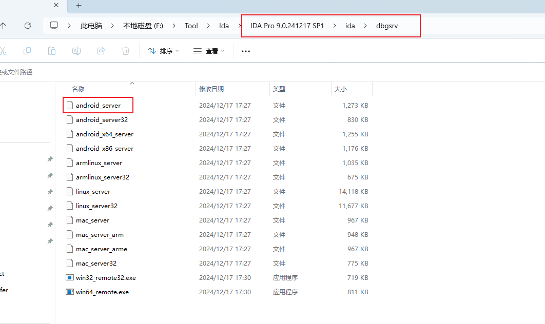Select the android_server file
Viewport: 545px width, 324px height.
tap(98, 105)
